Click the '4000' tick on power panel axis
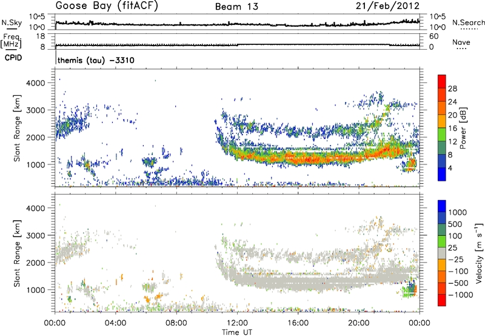Viewport: 485px width, 336px height. [35, 83]
